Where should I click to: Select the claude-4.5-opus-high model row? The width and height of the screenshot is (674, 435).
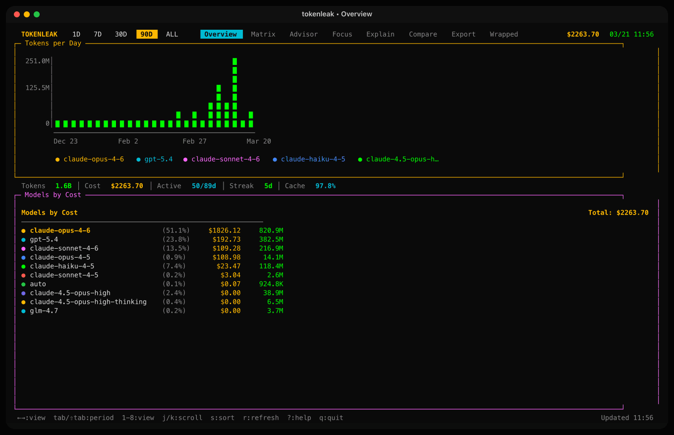point(153,293)
